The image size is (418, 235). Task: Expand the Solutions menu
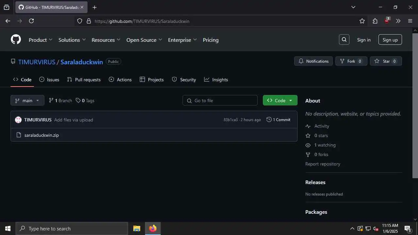coord(72,40)
